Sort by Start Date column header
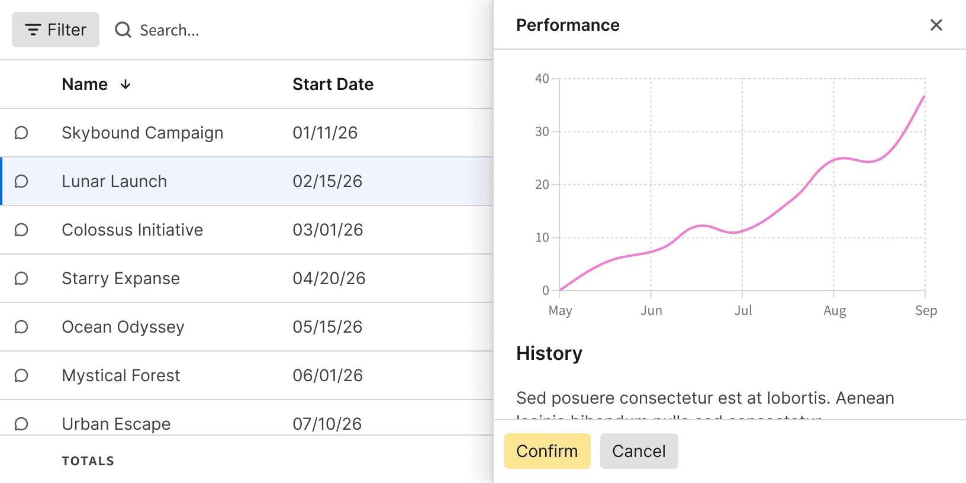The width and height of the screenshot is (966, 483). point(333,85)
